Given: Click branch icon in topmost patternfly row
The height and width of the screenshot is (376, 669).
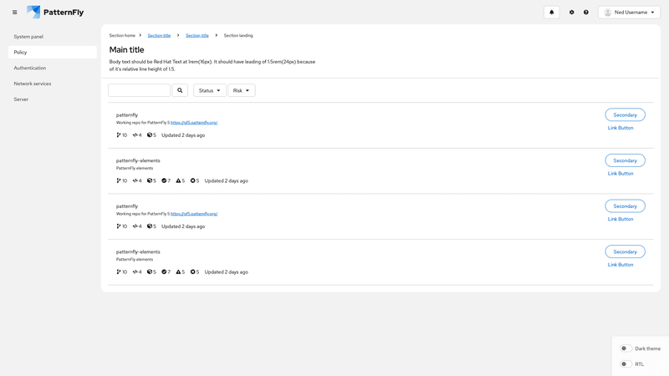Looking at the screenshot, I should (x=118, y=135).
